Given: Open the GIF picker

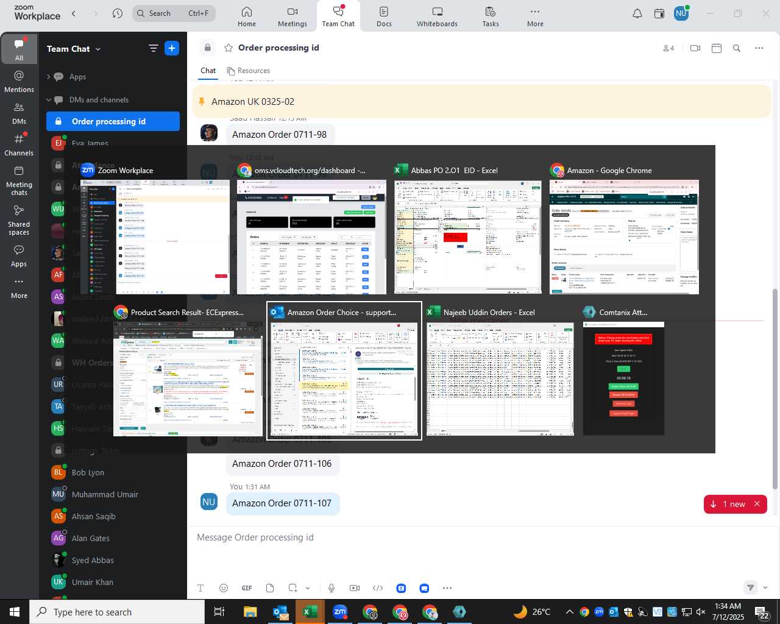Looking at the screenshot, I should tap(247, 588).
